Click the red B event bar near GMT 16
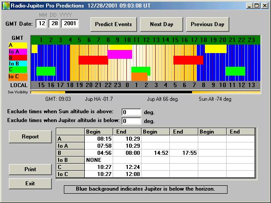The width and height of the screenshot is (271, 203). pos(188,60)
